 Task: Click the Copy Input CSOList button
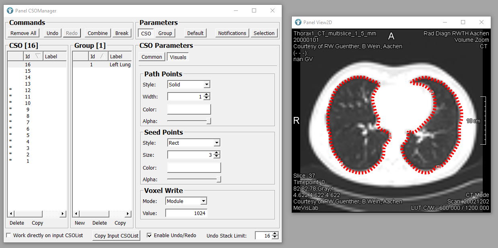pyautogui.click(x=116, y=236)
